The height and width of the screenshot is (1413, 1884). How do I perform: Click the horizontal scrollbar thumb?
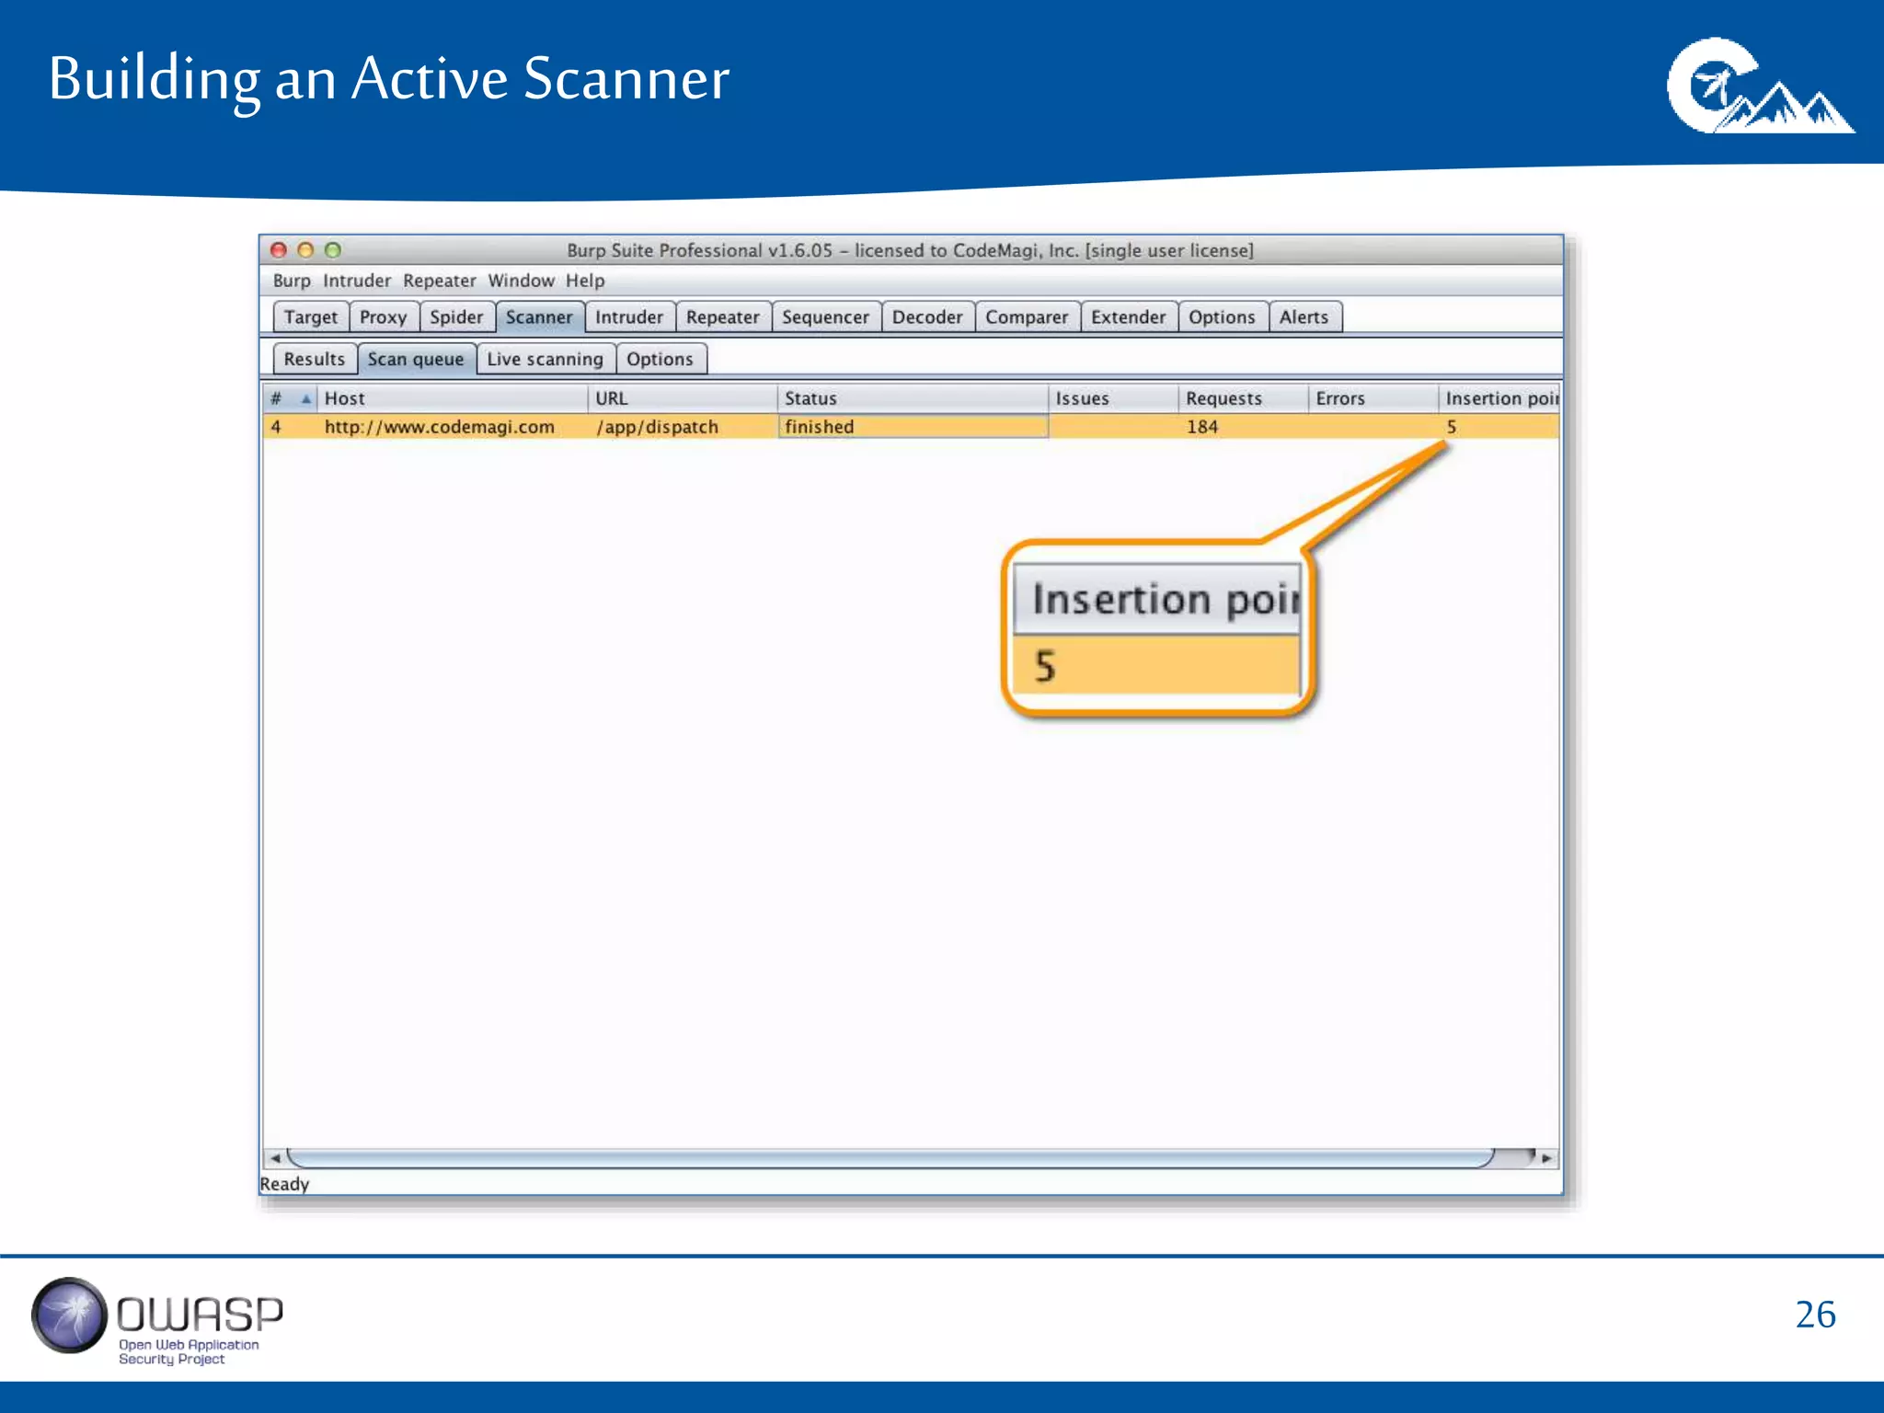coord(890,1158)
